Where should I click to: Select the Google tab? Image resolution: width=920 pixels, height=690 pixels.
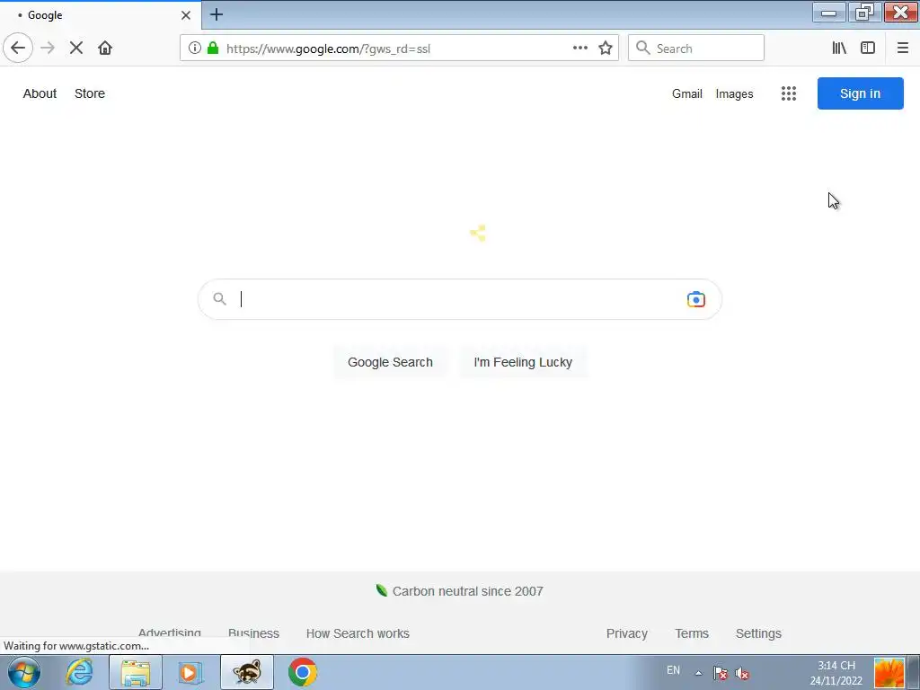click(101, 15)
